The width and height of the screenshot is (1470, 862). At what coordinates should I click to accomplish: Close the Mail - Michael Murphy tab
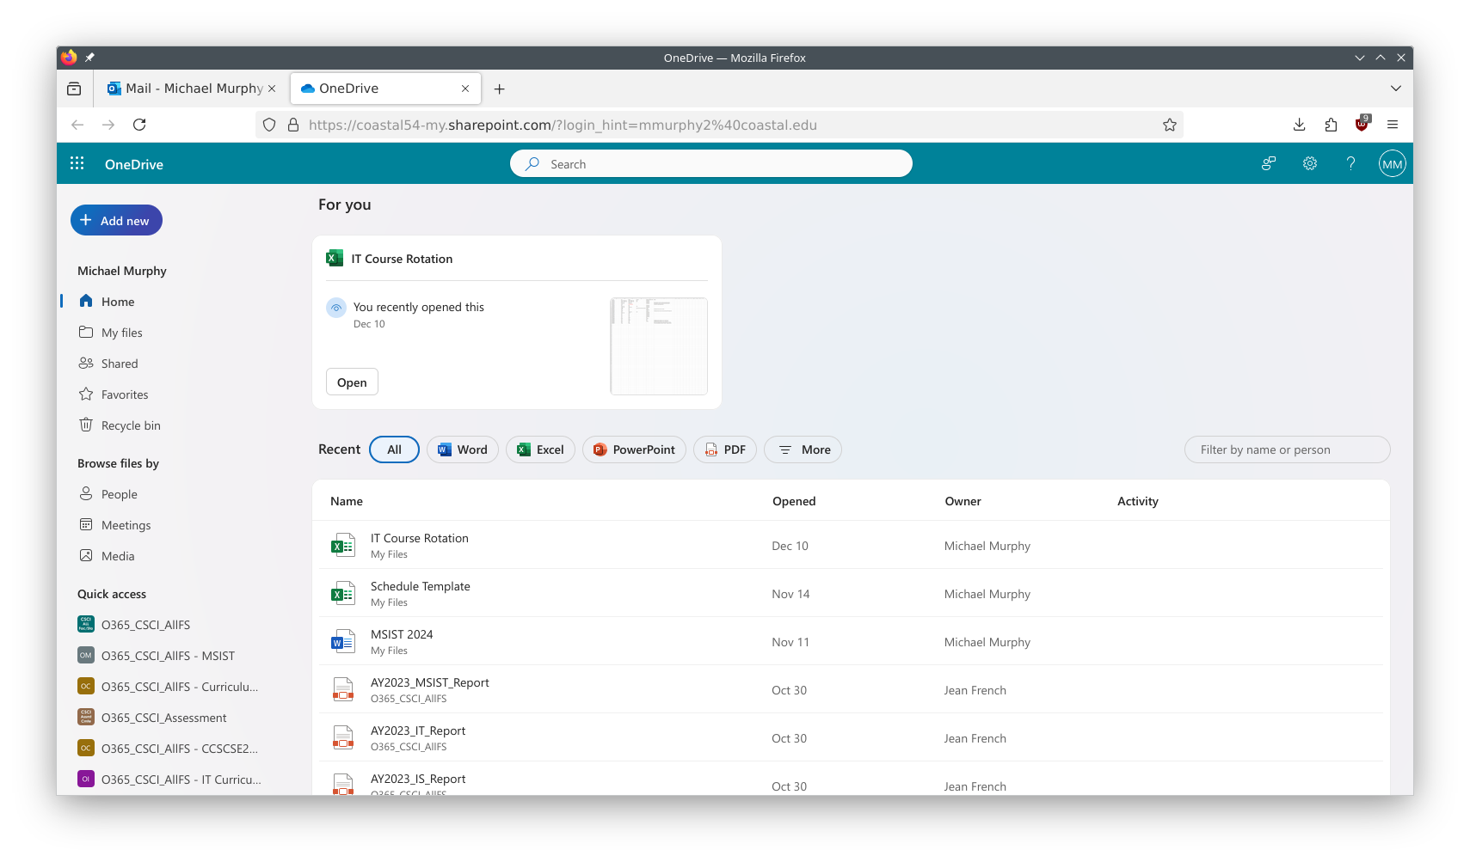[272, 89]
